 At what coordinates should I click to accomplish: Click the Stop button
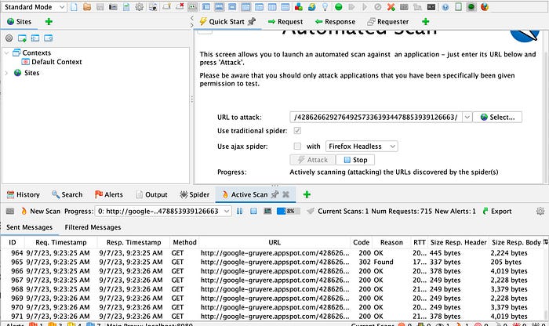(355, 160)
